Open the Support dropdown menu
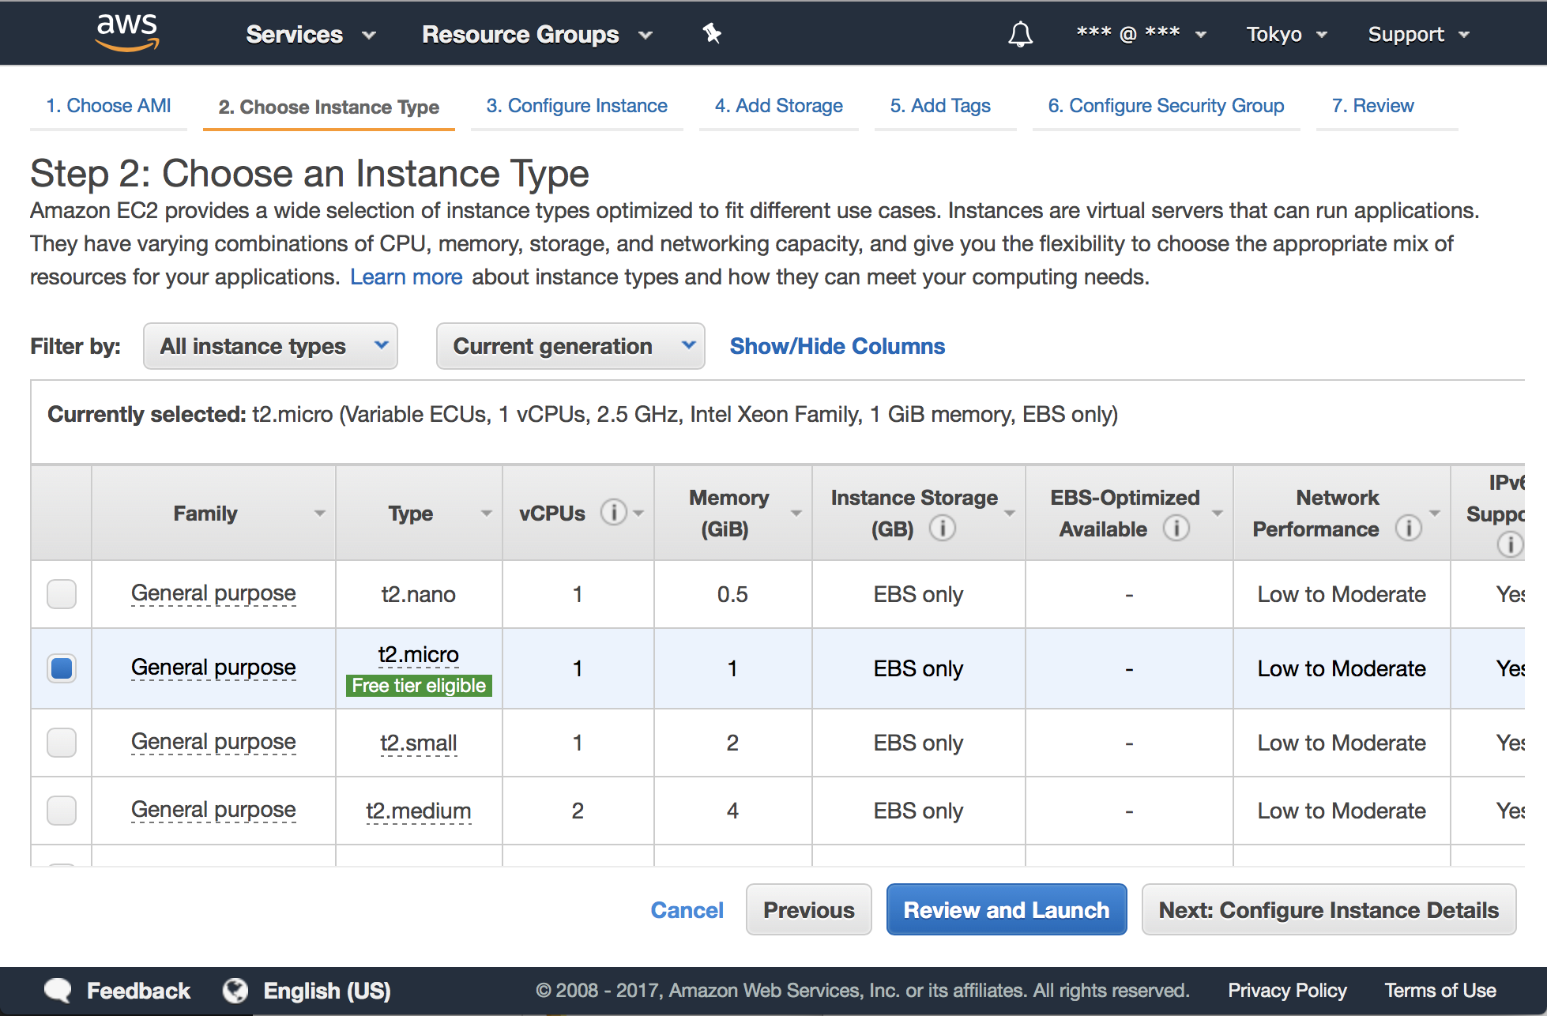1547x1016 pixels. pos(1418,34)
